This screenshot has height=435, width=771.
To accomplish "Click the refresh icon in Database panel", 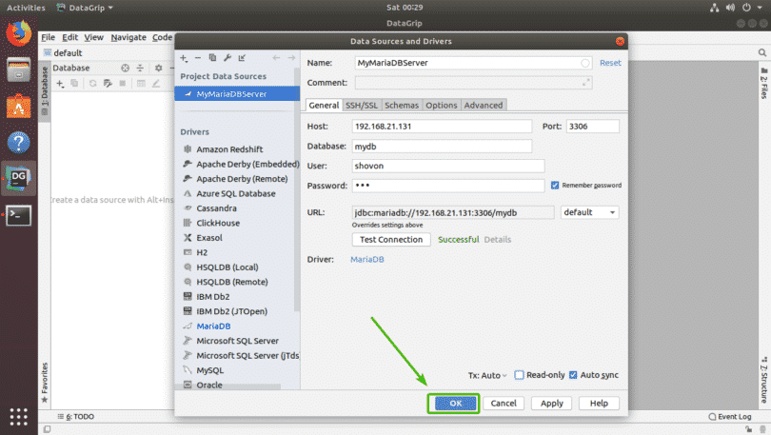I will pos(92,84).
